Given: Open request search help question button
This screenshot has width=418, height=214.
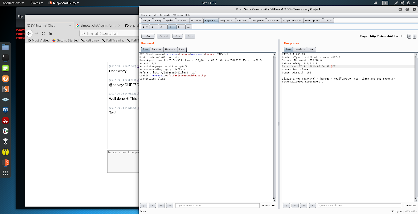Looking at the screenshot, I should (143, 206).
